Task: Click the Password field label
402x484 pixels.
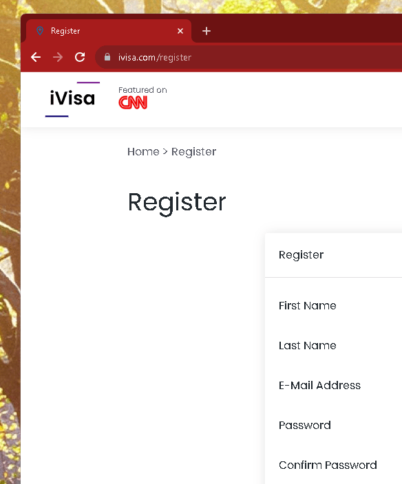Action: (305, 425)
